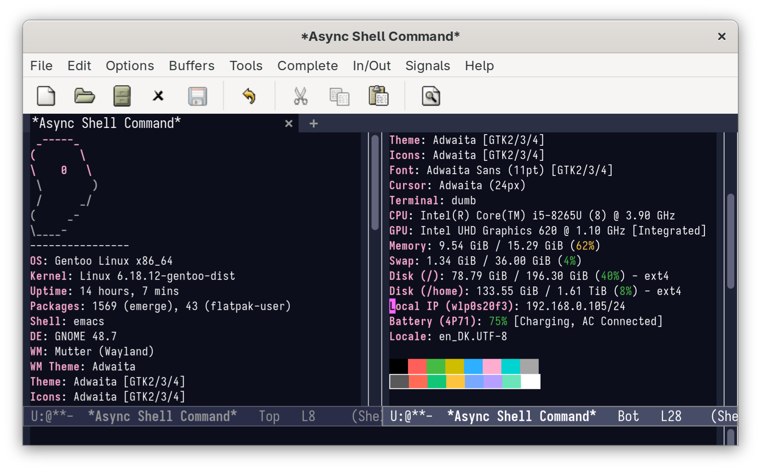Open the File menu
The height and width of the screenshot is (471, 761).
point(41,66)
